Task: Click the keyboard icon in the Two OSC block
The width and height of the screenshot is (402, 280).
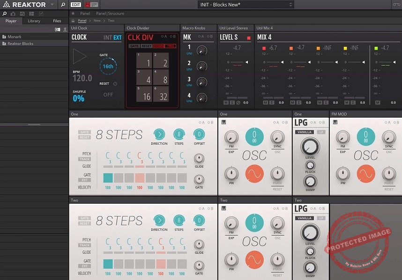Action: point(223,208)
